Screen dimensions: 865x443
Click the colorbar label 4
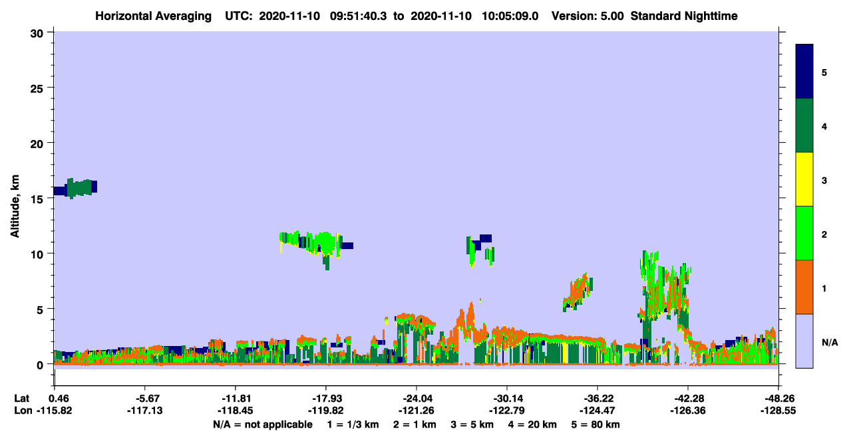824,126
